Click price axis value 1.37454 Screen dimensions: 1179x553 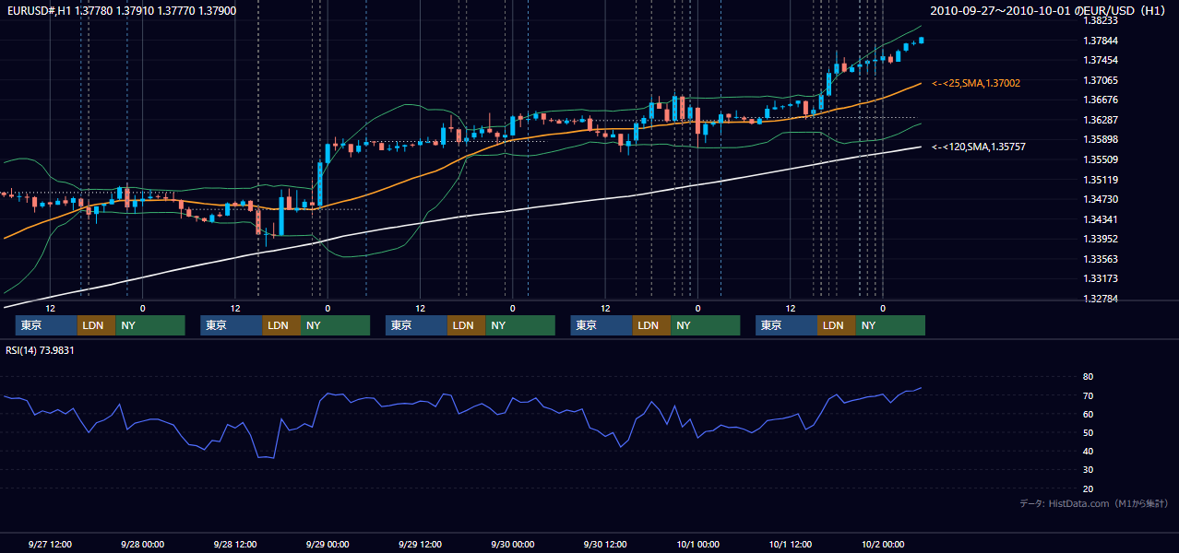click(1100, 60)
